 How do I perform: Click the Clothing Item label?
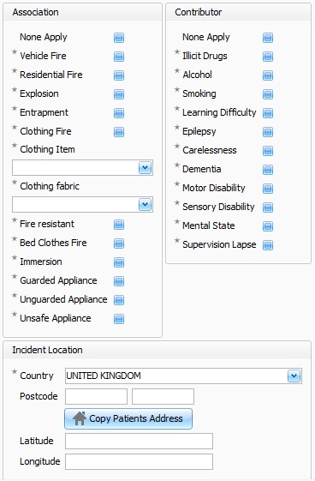tap(47, 149)
